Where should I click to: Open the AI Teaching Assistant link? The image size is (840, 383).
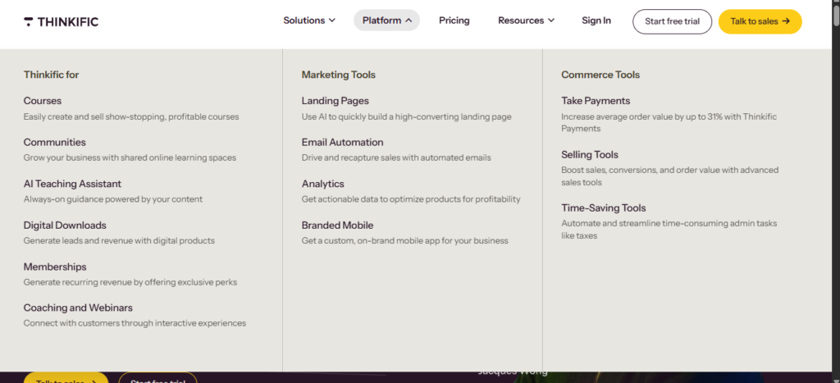coord(72,184)
